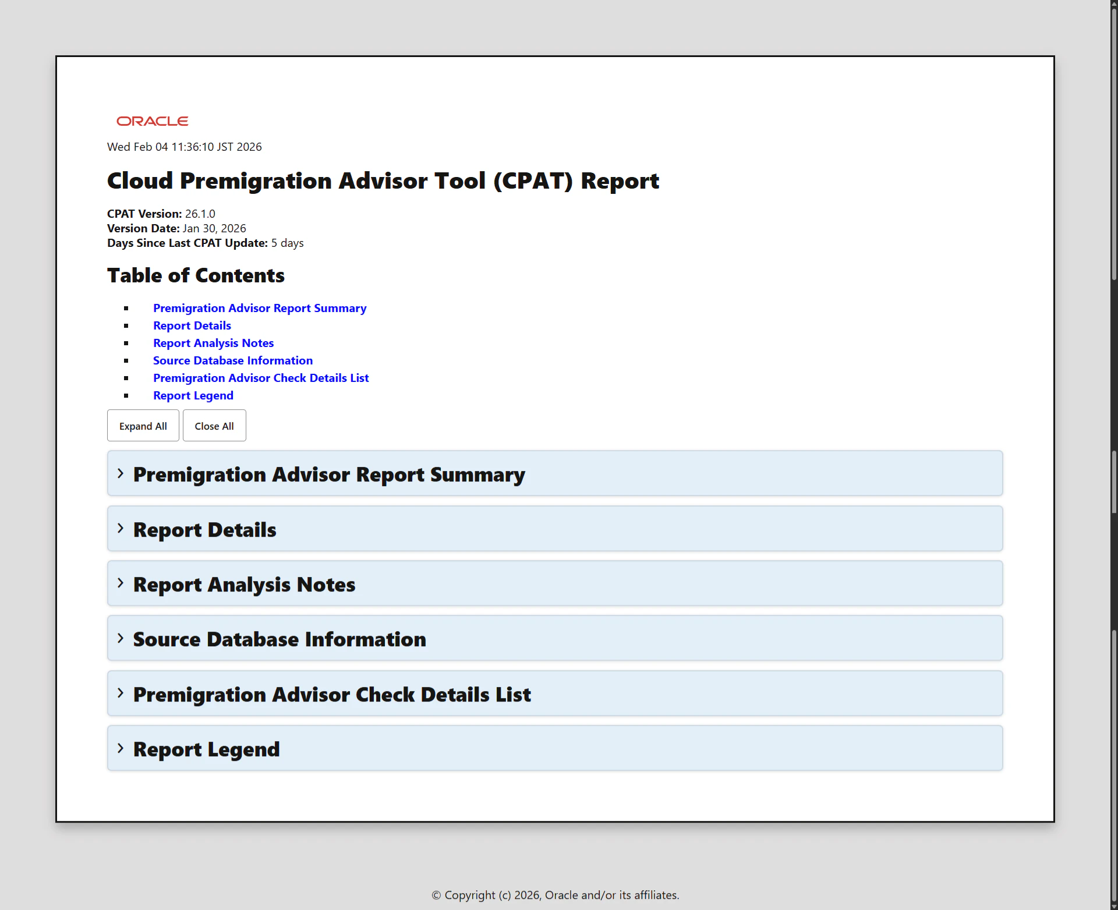Image resolution: width=1118 pixels, height=910 pixels.
Task: Expand the Report Analysis Notes section
Action: coord(555,583)
